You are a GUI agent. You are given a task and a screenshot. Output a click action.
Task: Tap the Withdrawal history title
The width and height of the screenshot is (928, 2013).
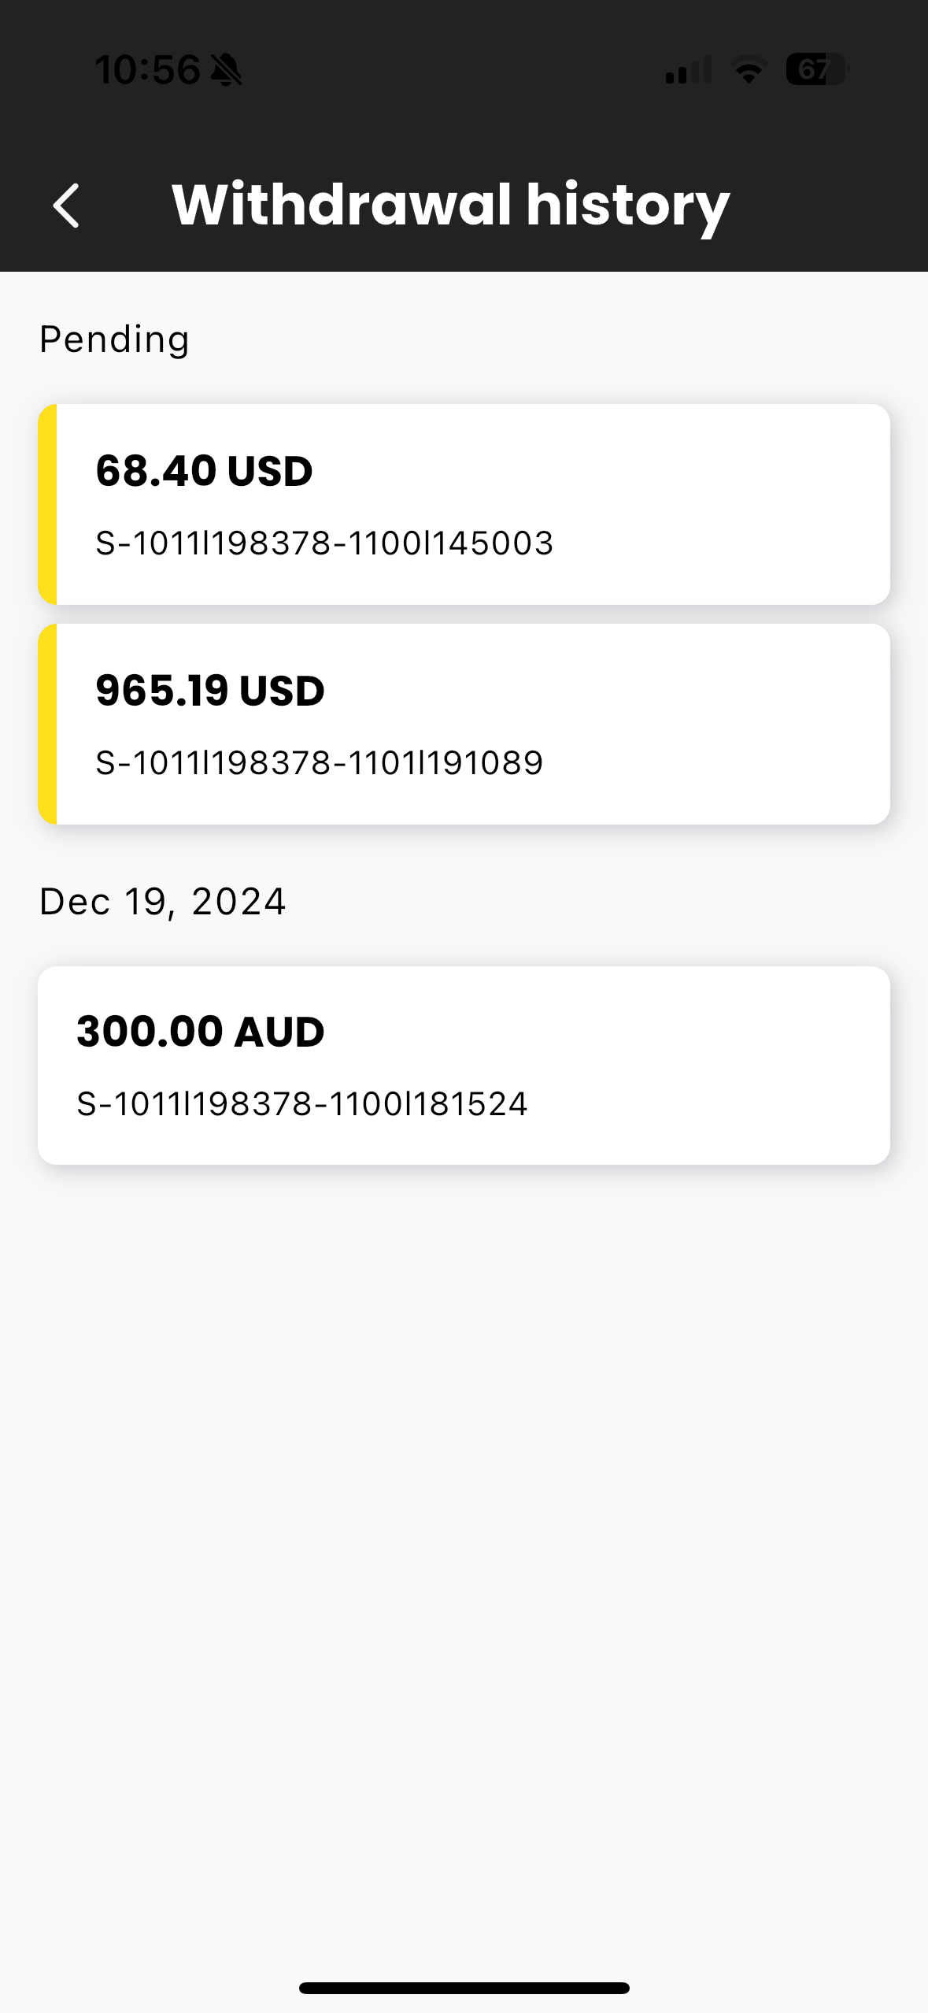[450, 206]
